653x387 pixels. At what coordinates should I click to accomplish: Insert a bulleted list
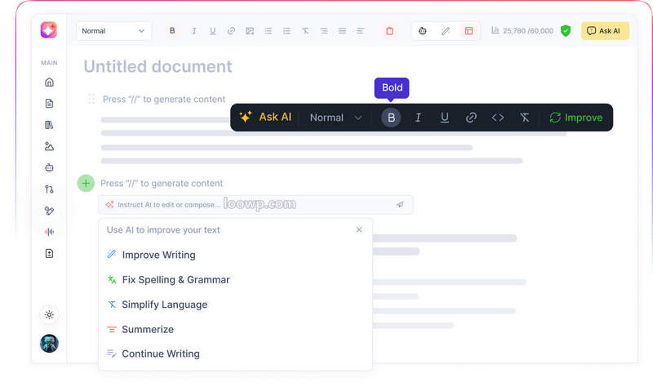point(269,31)
